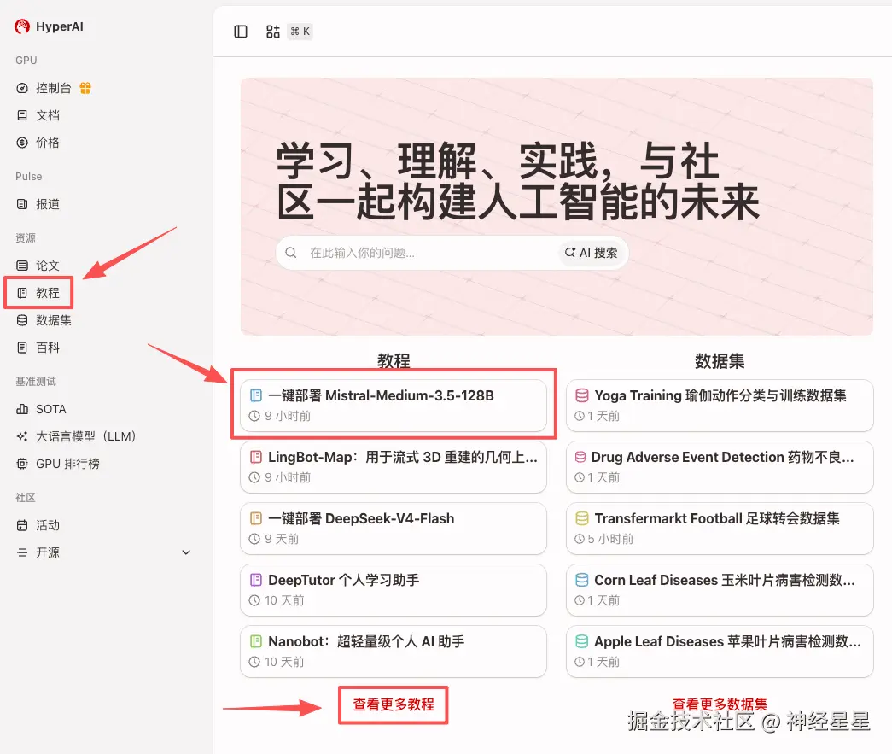This screenshot has height=754, width=892.
Task: Open 百科 in the sidebar
Action: point(48,348)
